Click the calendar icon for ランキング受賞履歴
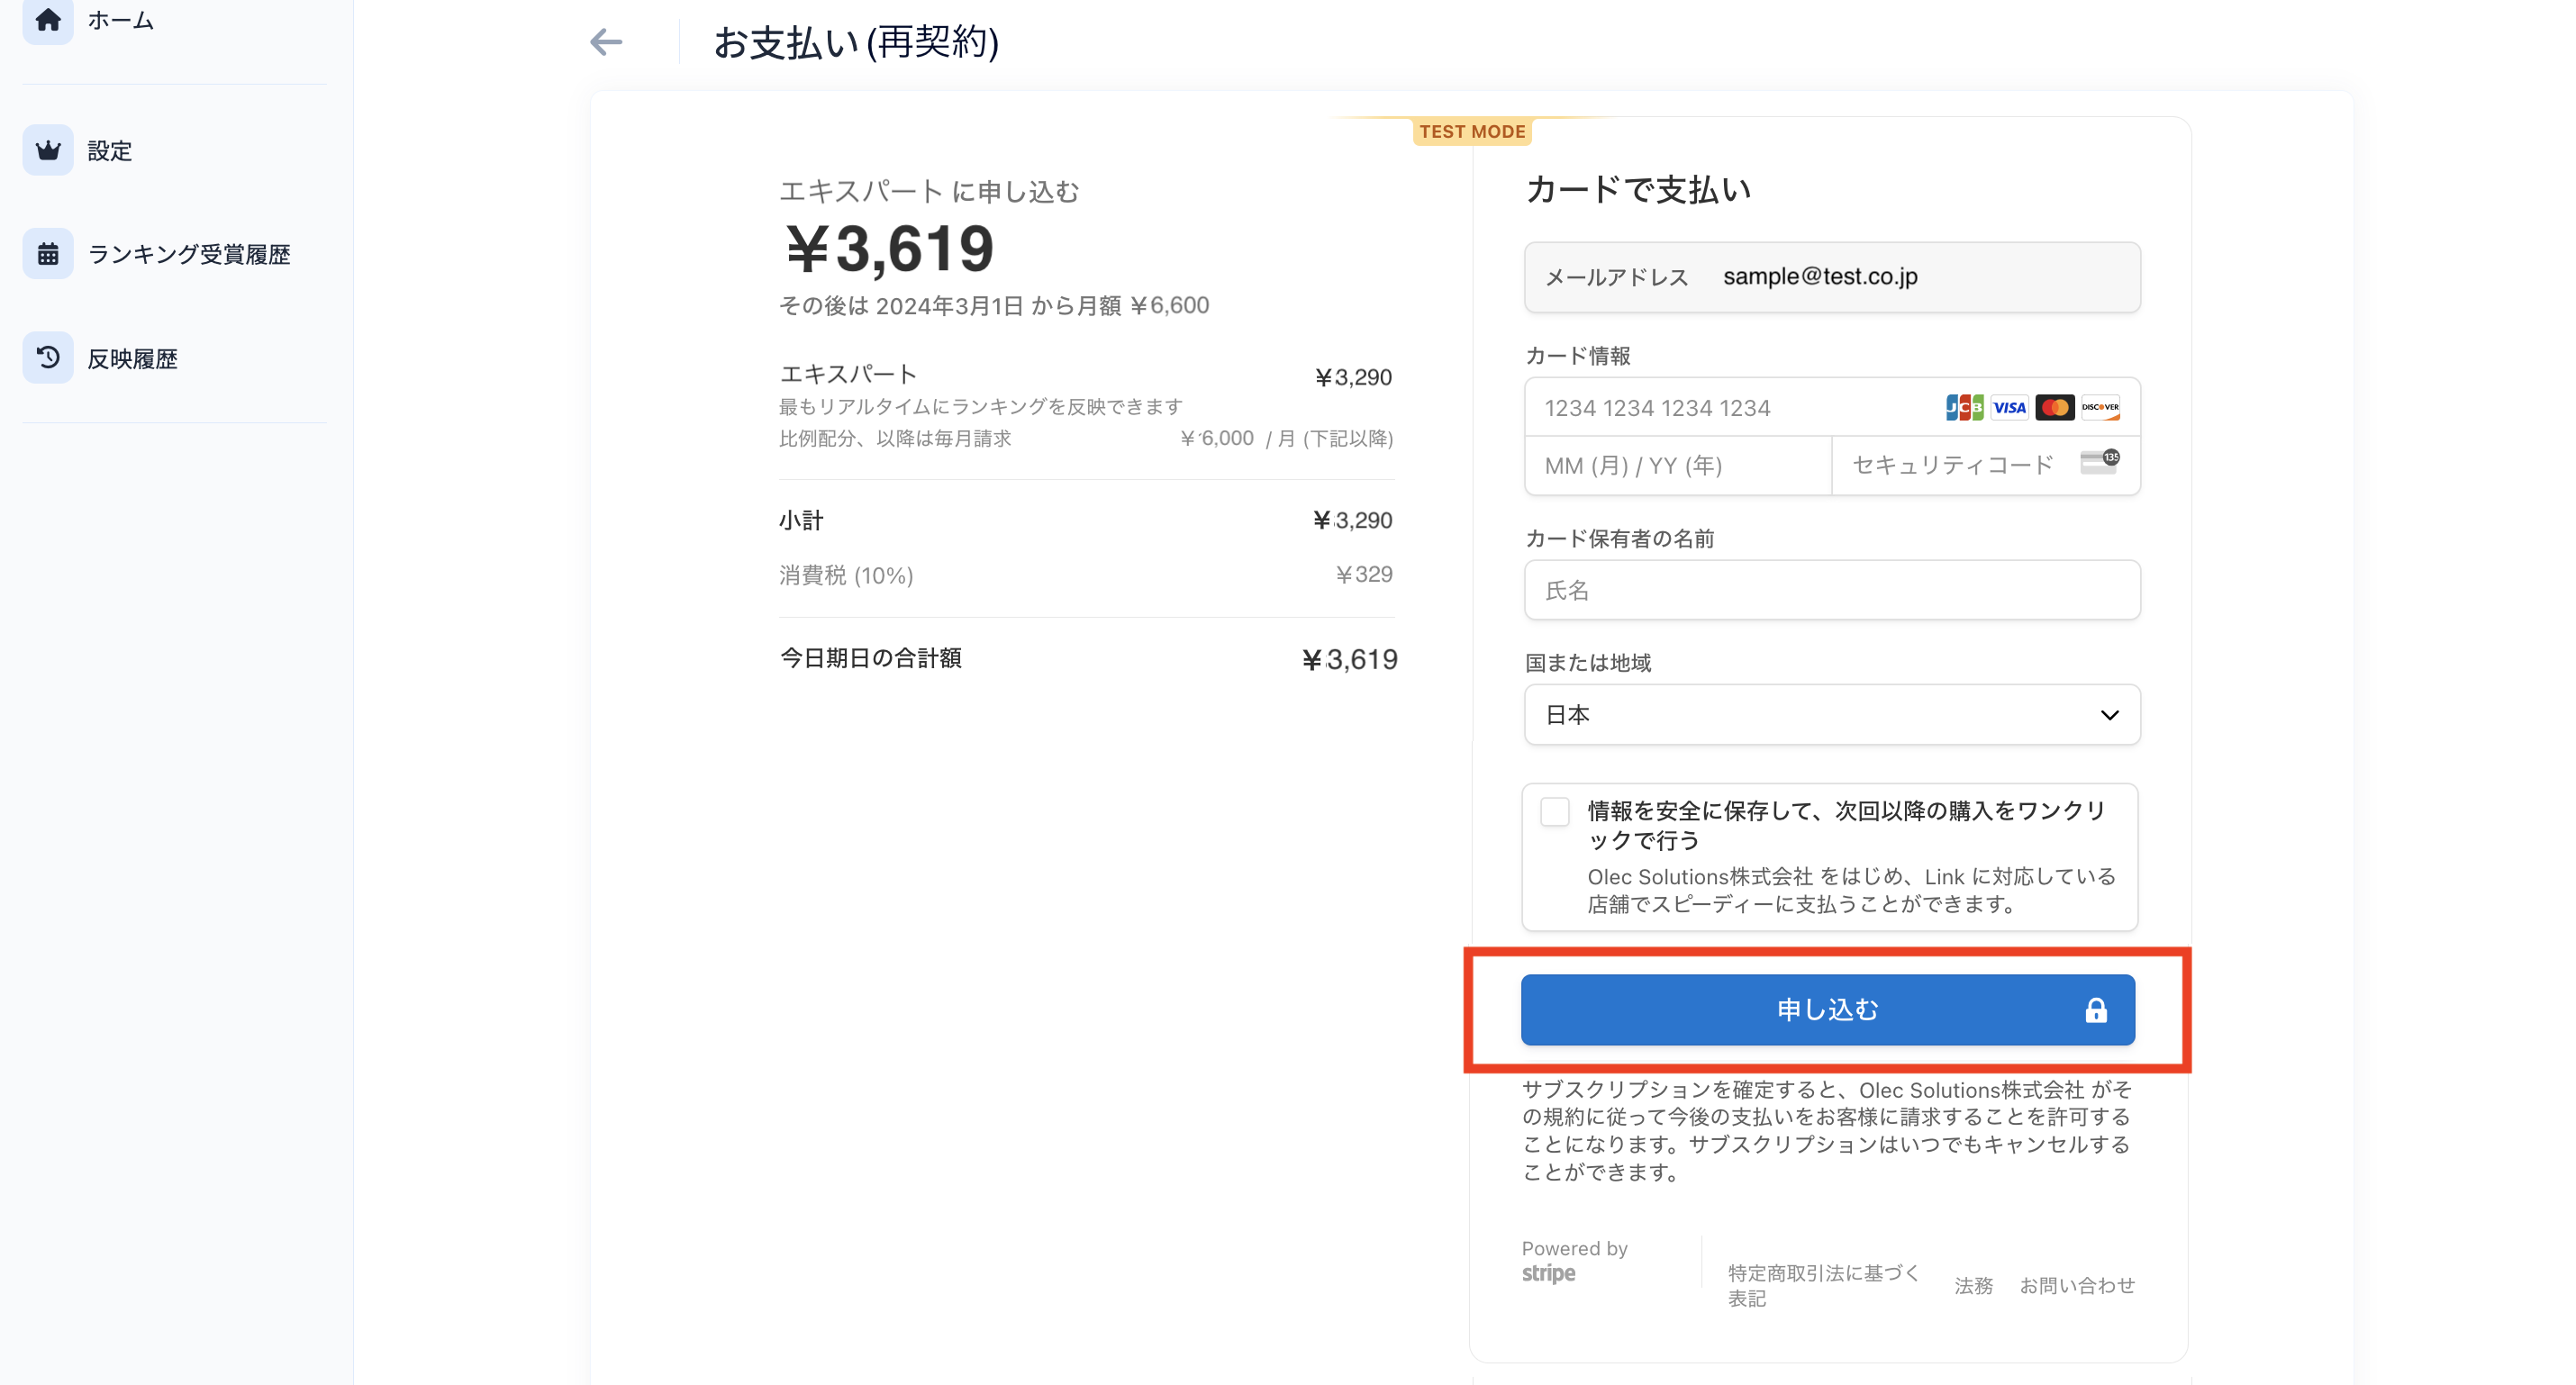Viewport: 2576px width, 1385px height. tap(47, 254)
